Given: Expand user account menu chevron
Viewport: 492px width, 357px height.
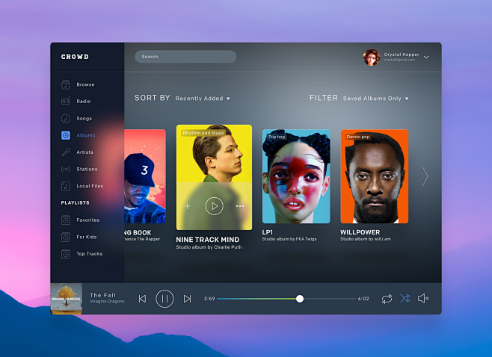Looking at the screenshot, I should 426,57.
